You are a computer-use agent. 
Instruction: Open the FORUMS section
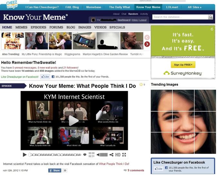[x=56, y=27]
